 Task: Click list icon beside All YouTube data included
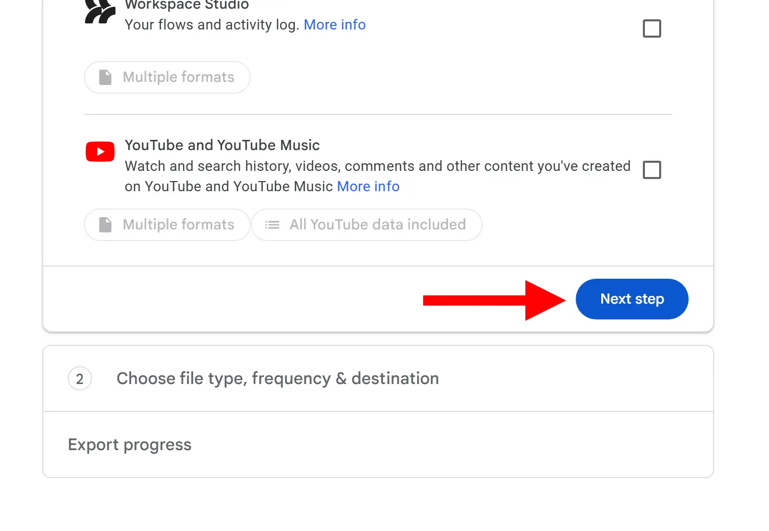[272, 225]
